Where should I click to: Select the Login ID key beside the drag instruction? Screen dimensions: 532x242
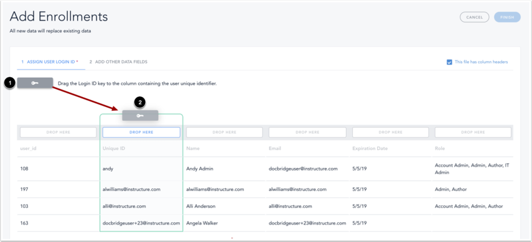pos(35,83)
